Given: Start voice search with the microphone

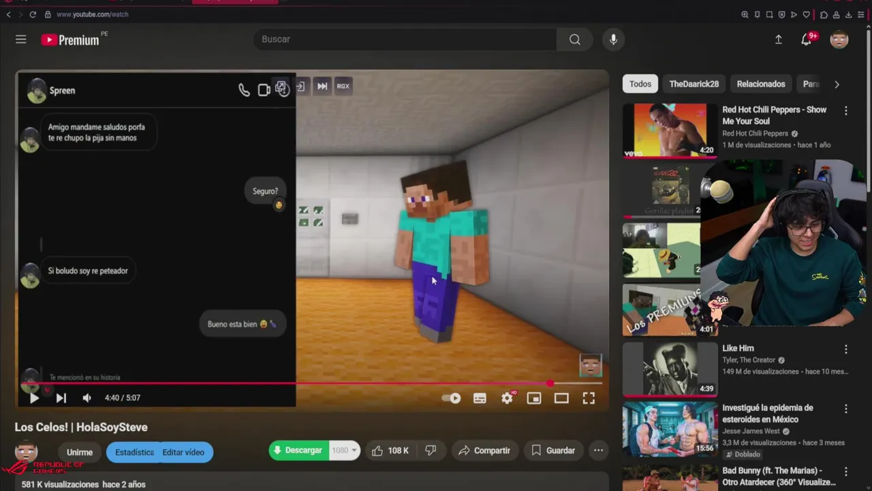Looking at the screenshot, I should [x=613, y=40].
